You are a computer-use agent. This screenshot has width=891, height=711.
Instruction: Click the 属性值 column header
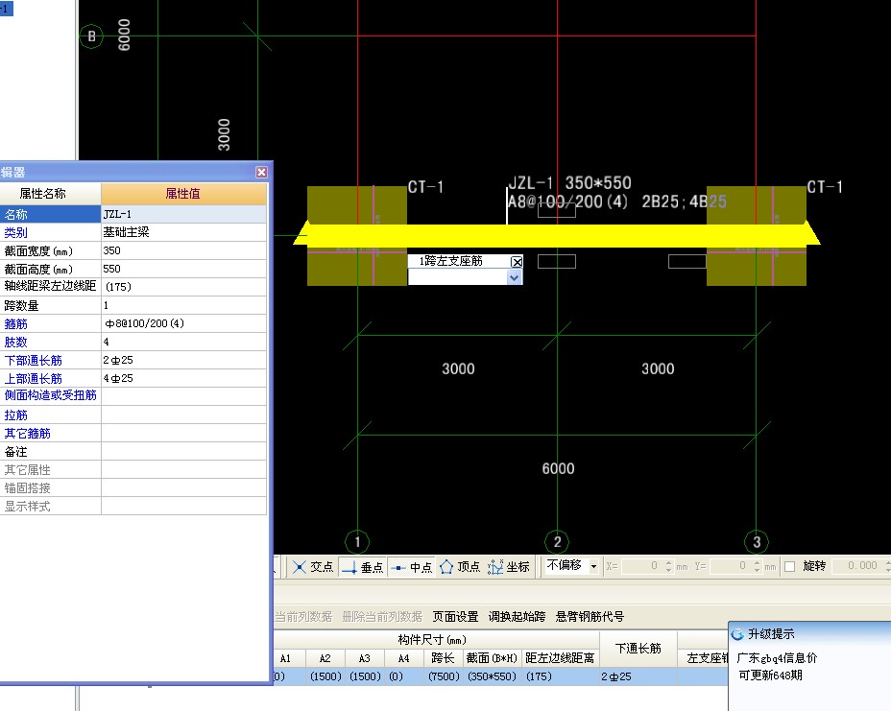click(x=183, y=194)
